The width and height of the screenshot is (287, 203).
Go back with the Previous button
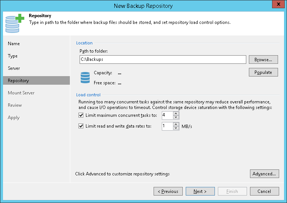(168, 191)
